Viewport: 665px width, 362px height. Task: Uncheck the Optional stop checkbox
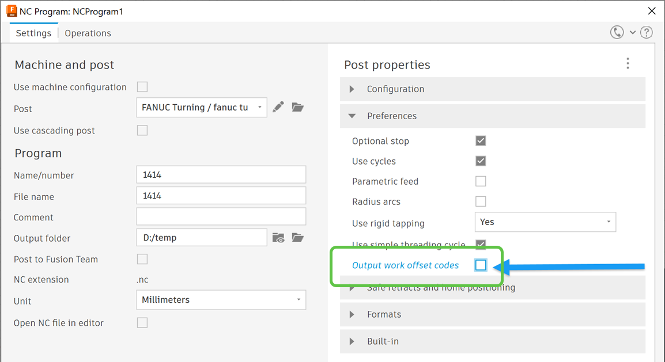click(x=481, y=140)
